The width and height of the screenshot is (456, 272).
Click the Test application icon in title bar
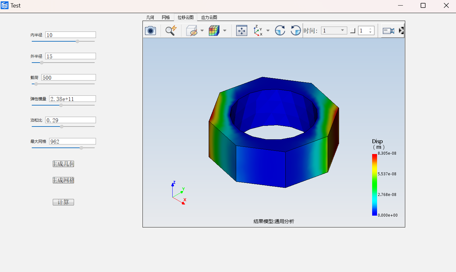(x=5, y=5)
